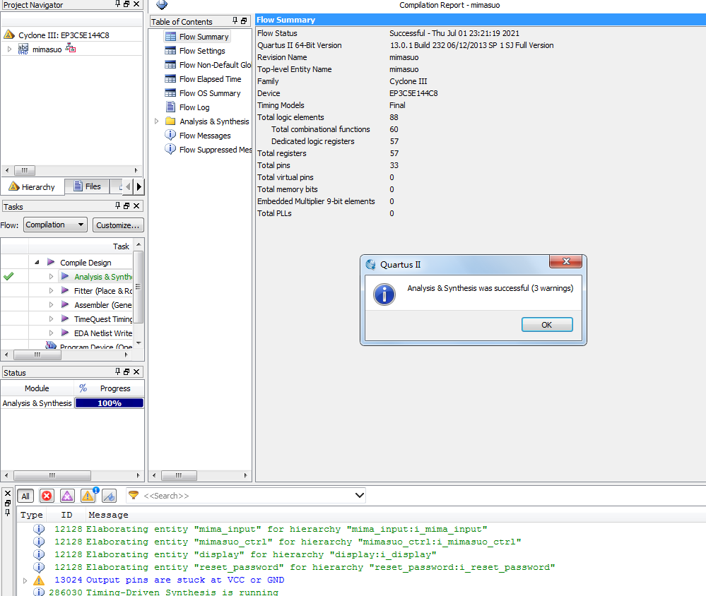Switch to the Hierarchy tab

(x=32, y=187)
